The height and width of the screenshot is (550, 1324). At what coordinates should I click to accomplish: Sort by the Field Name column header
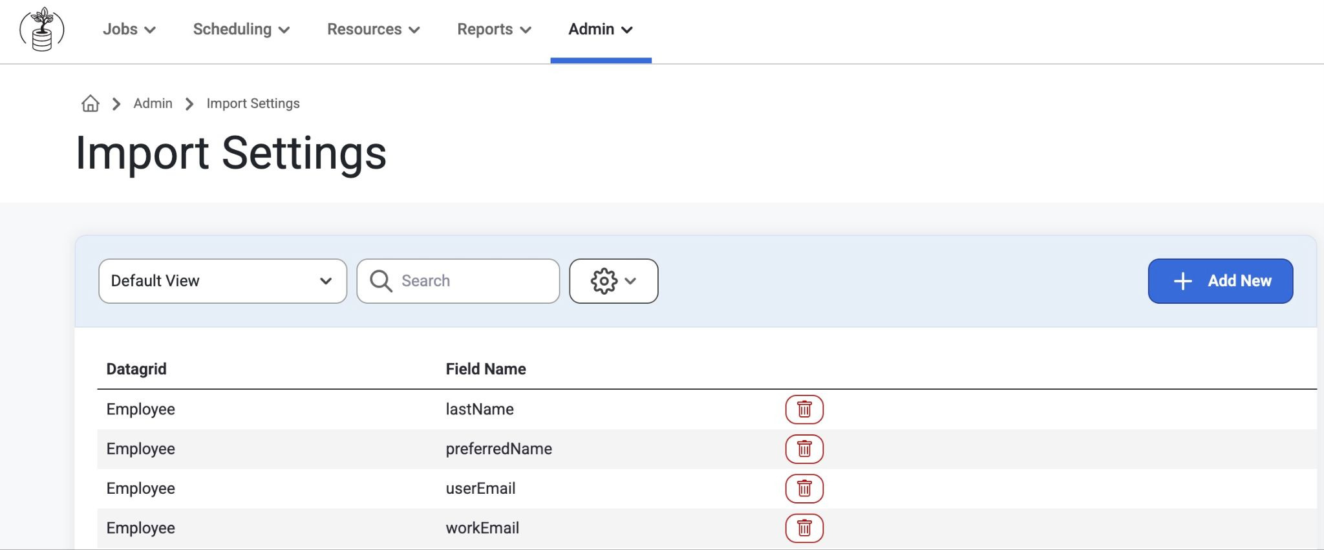486,369
